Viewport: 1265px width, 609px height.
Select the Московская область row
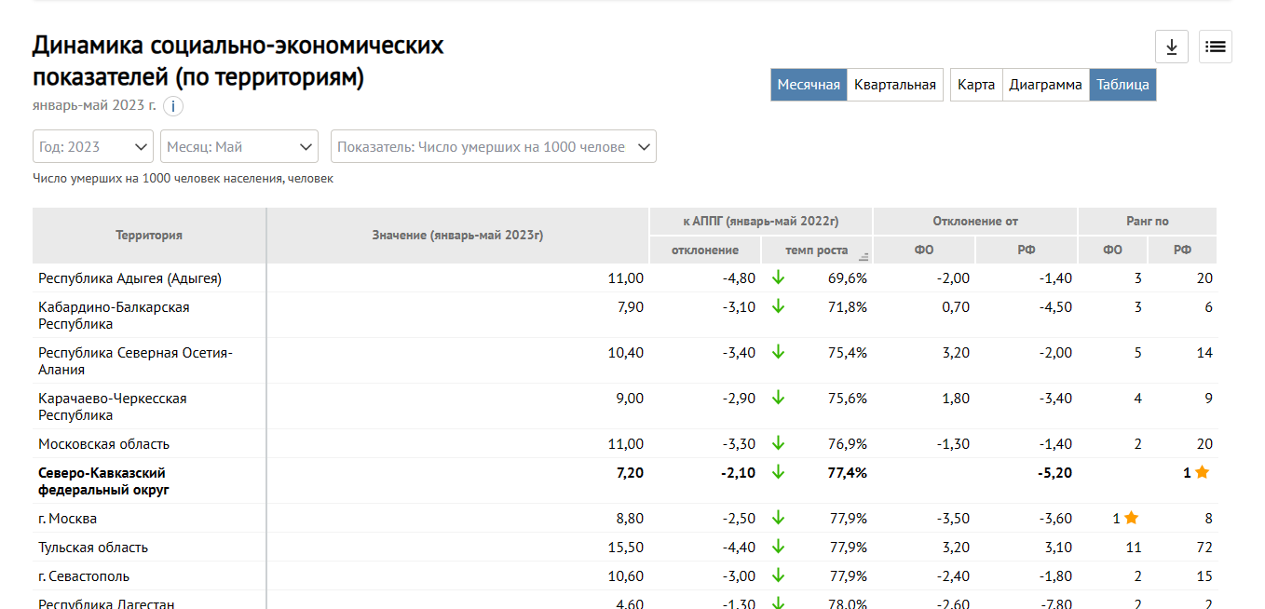tap(104, 444)
